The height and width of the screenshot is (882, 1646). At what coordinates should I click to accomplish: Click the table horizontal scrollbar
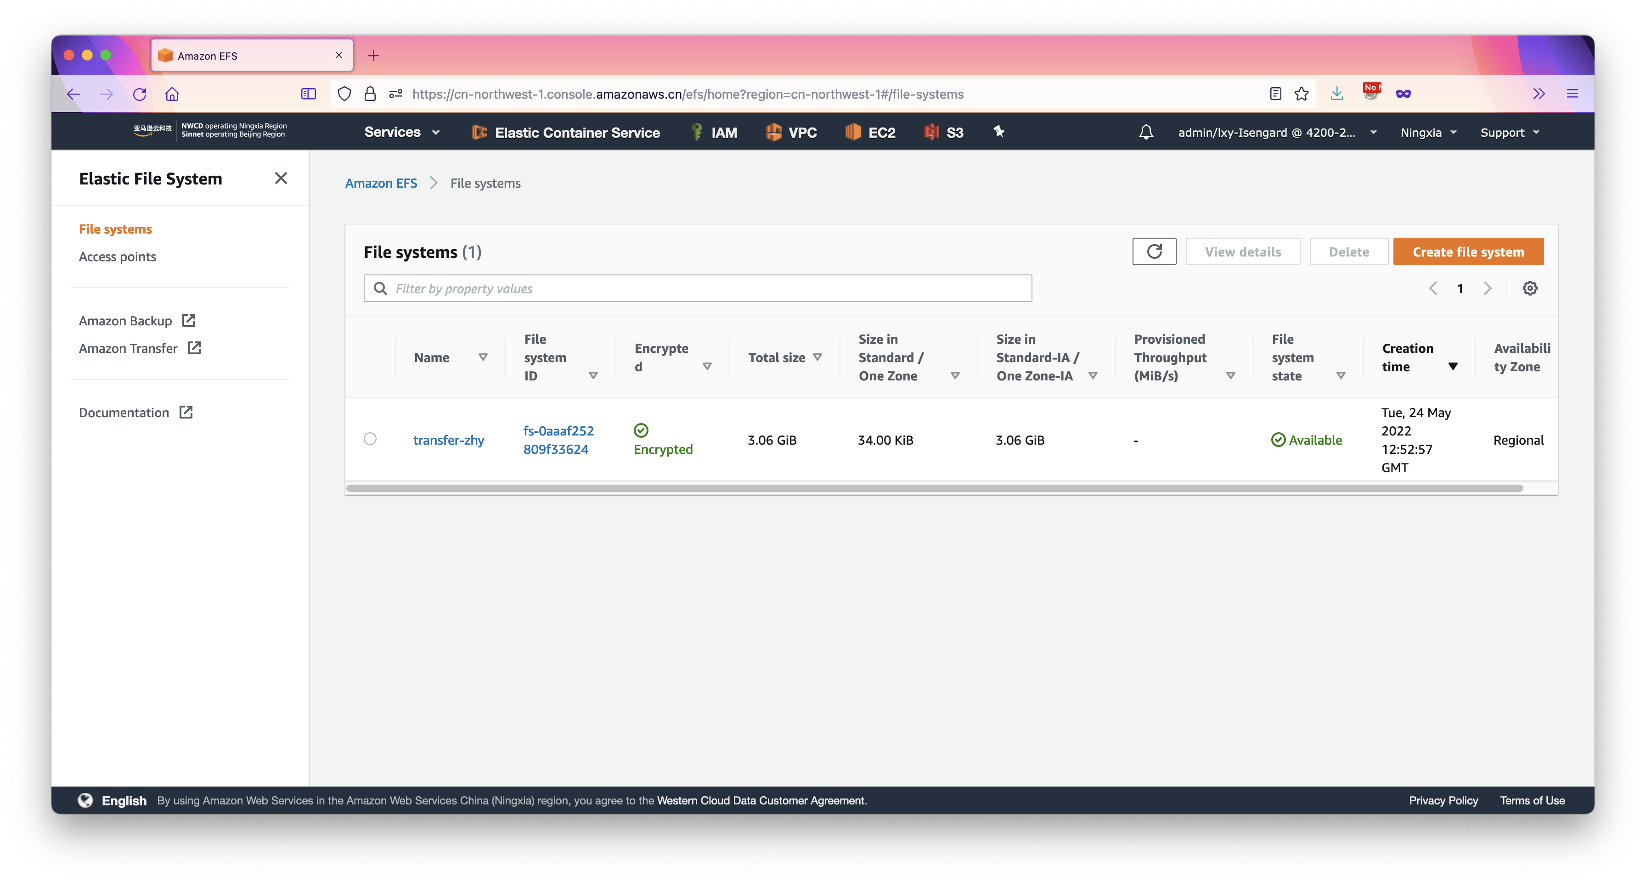coord(934,488)
